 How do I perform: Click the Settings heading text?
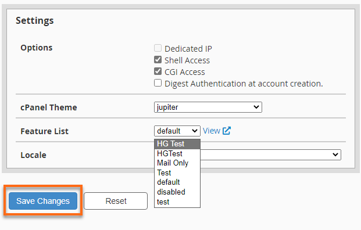click(x=34, y=20)
